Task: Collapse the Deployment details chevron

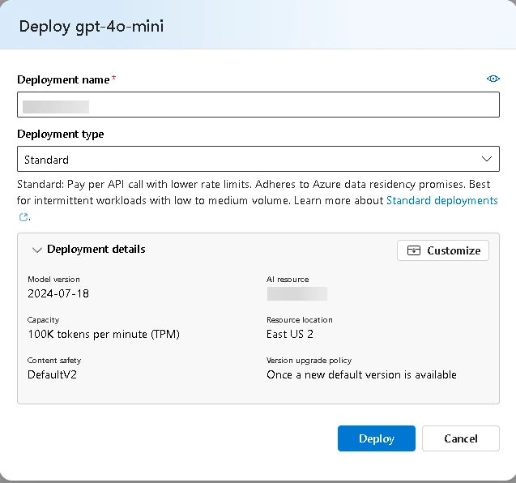Action: 37,250
